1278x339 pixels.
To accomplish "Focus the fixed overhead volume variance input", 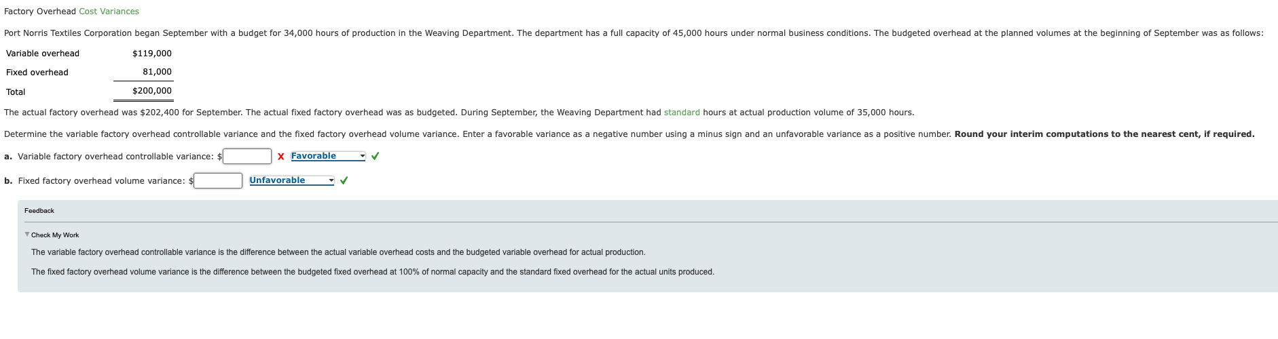I will click(218, 181).
